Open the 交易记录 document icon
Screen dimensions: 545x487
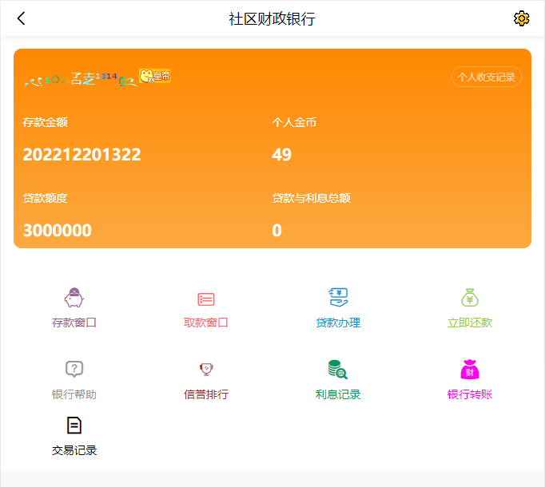(x=74, y=426)
